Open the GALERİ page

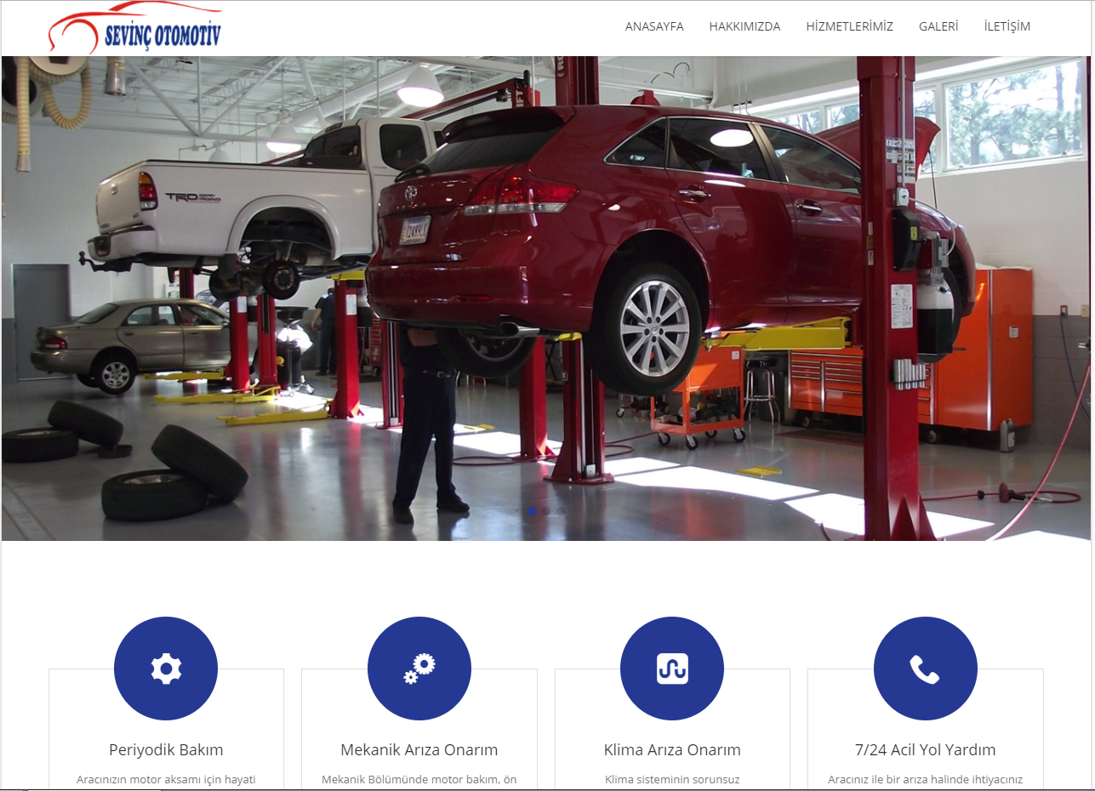[x=938, y=26]
